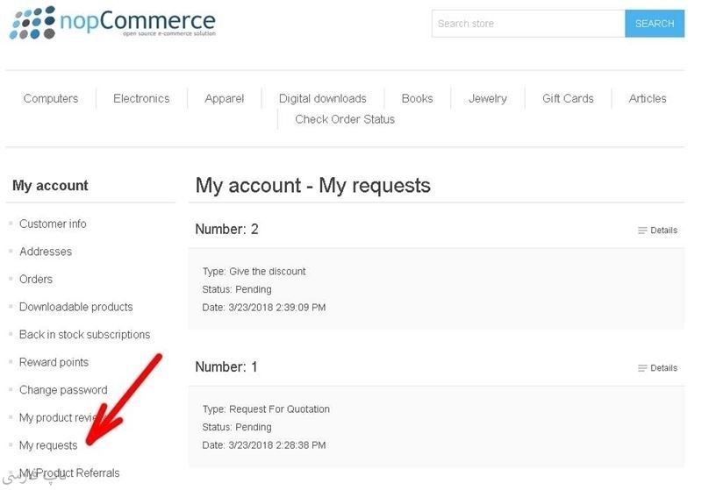
Task: Open Downloadable products in sidebar
Action: (x=76, y=307)
